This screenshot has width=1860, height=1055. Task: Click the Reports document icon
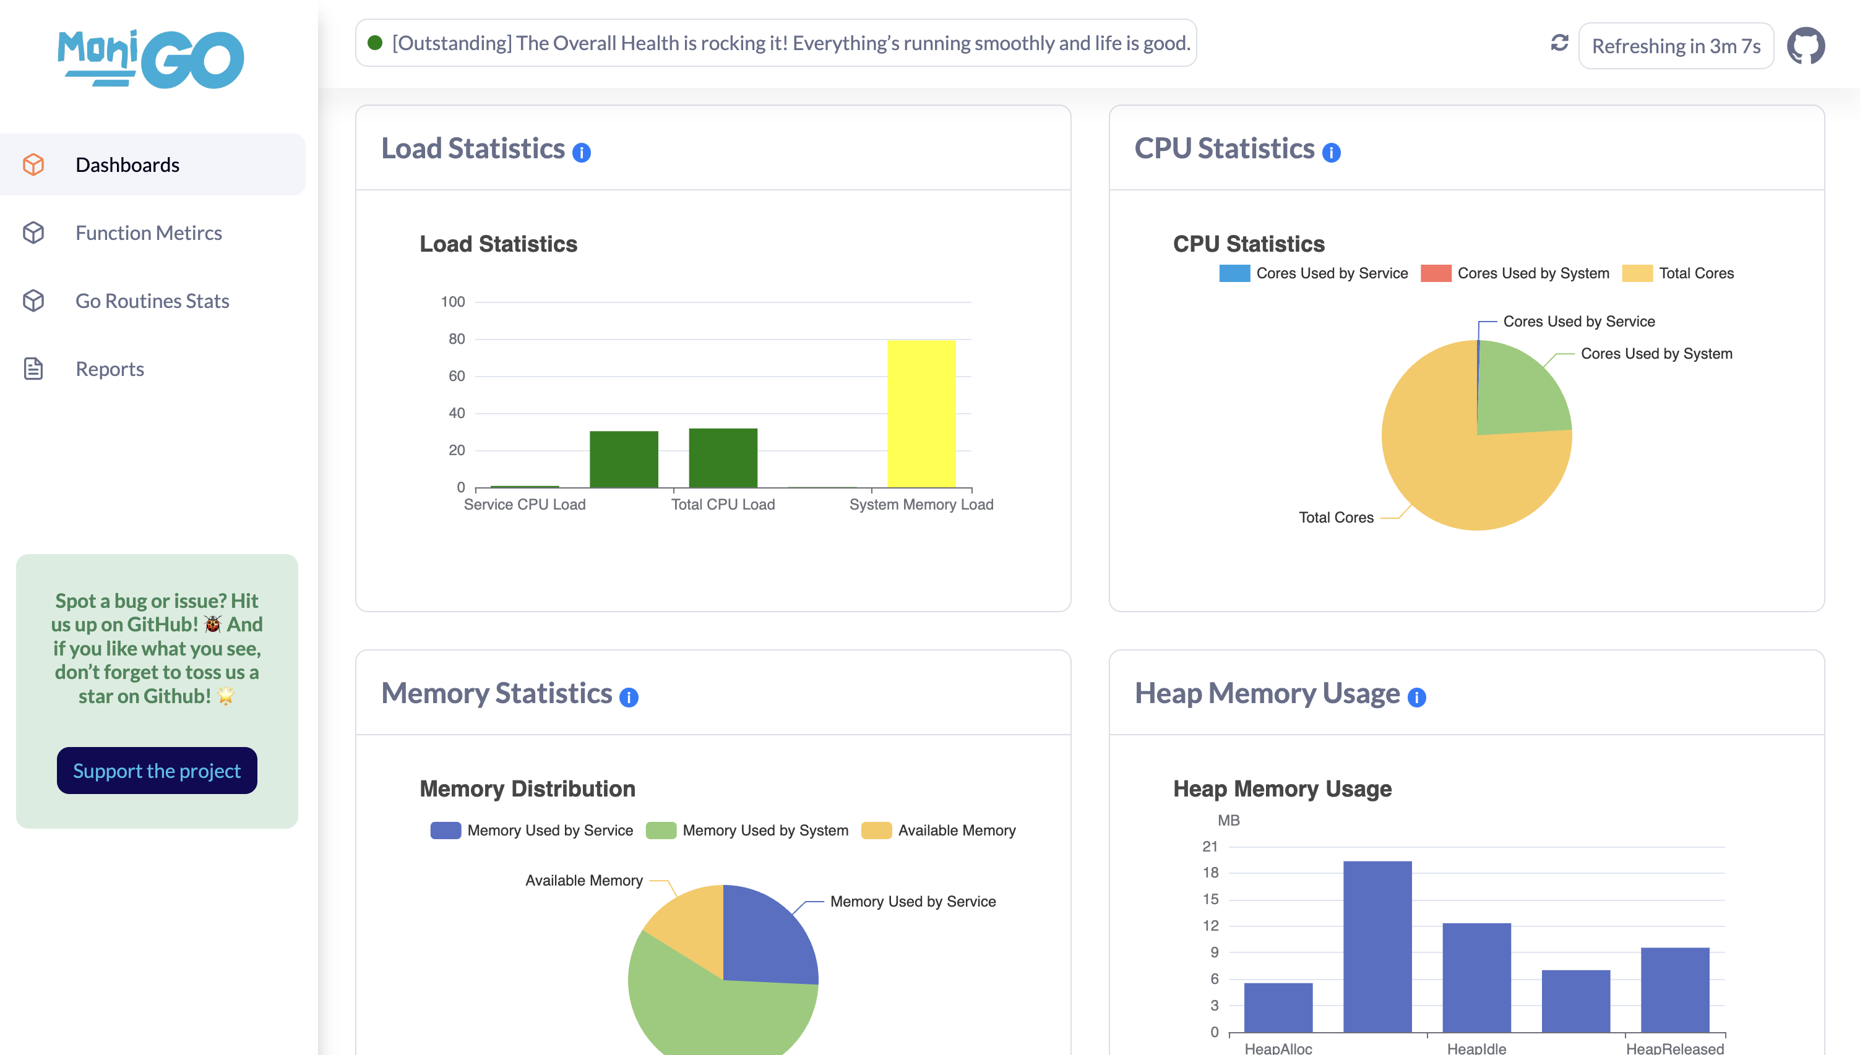pyautogui.click(x=33, y=369)
